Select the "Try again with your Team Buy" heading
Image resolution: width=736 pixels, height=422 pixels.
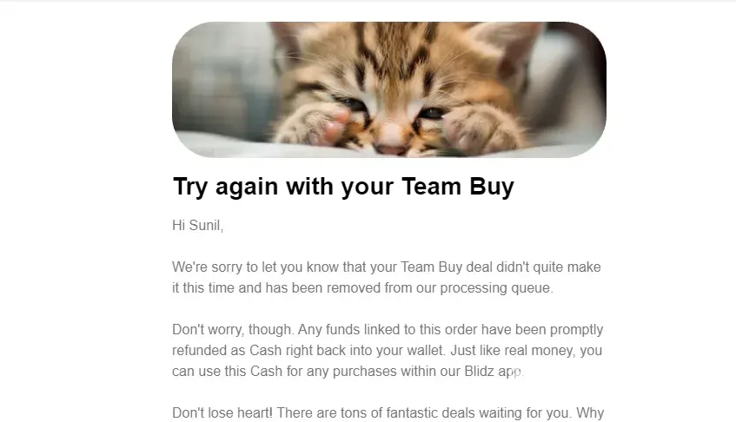[343, 186]
